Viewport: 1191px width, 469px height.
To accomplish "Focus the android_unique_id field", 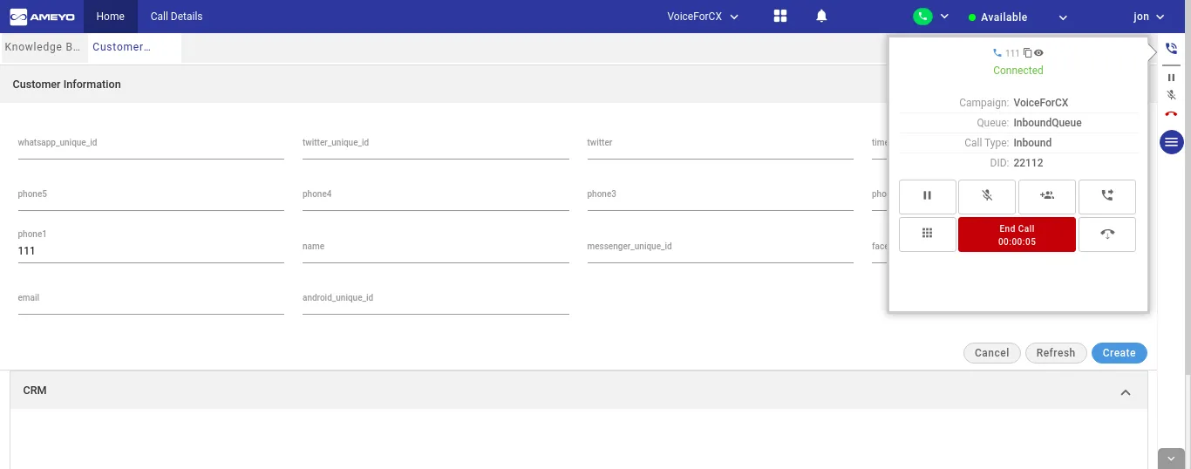I will click(436, 301).
